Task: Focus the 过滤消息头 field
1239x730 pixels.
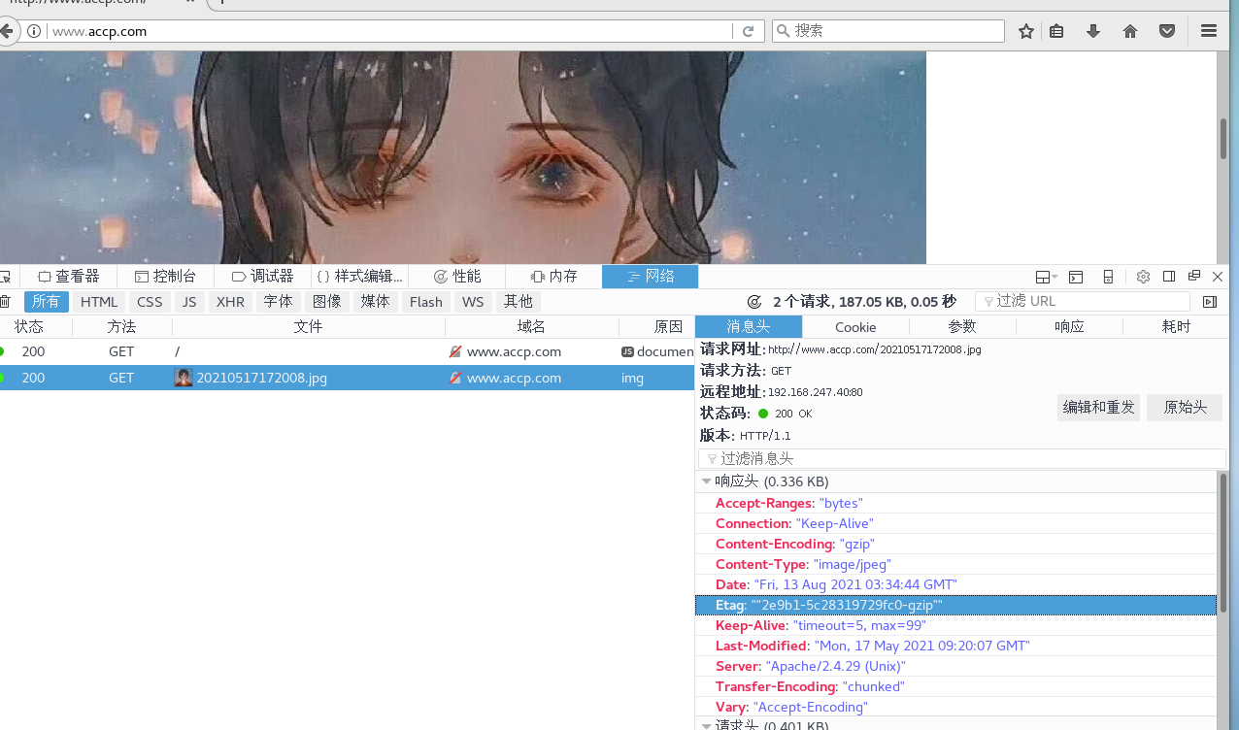Action: (x=962, y=458)
